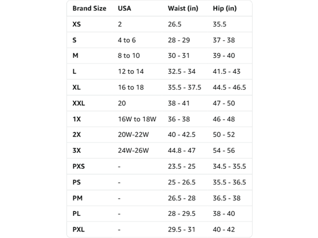Select the '44.8 - 47' waist cell
The height and width of the screenshot is (238, 318).
[x=182, y=151]
